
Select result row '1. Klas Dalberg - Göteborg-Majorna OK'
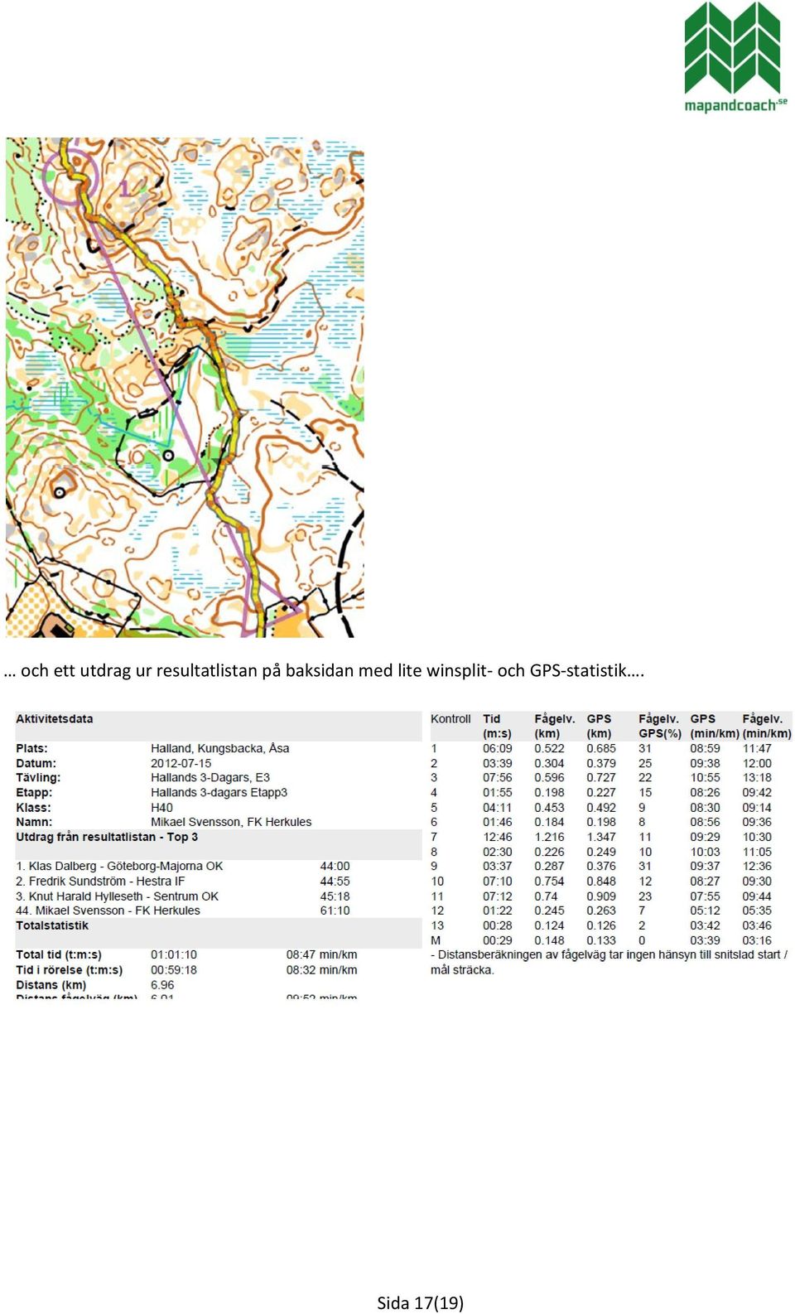(119, 866)
